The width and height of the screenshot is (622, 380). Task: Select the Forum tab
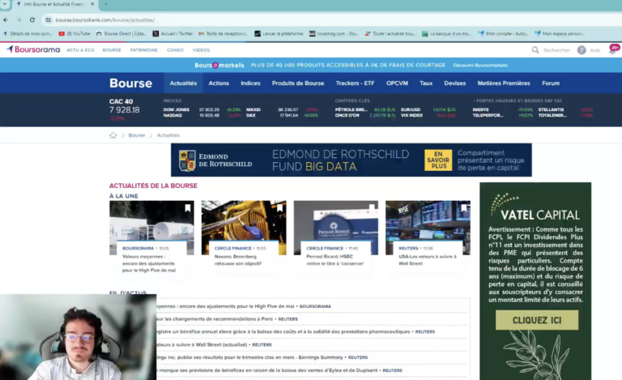(551, 83)
